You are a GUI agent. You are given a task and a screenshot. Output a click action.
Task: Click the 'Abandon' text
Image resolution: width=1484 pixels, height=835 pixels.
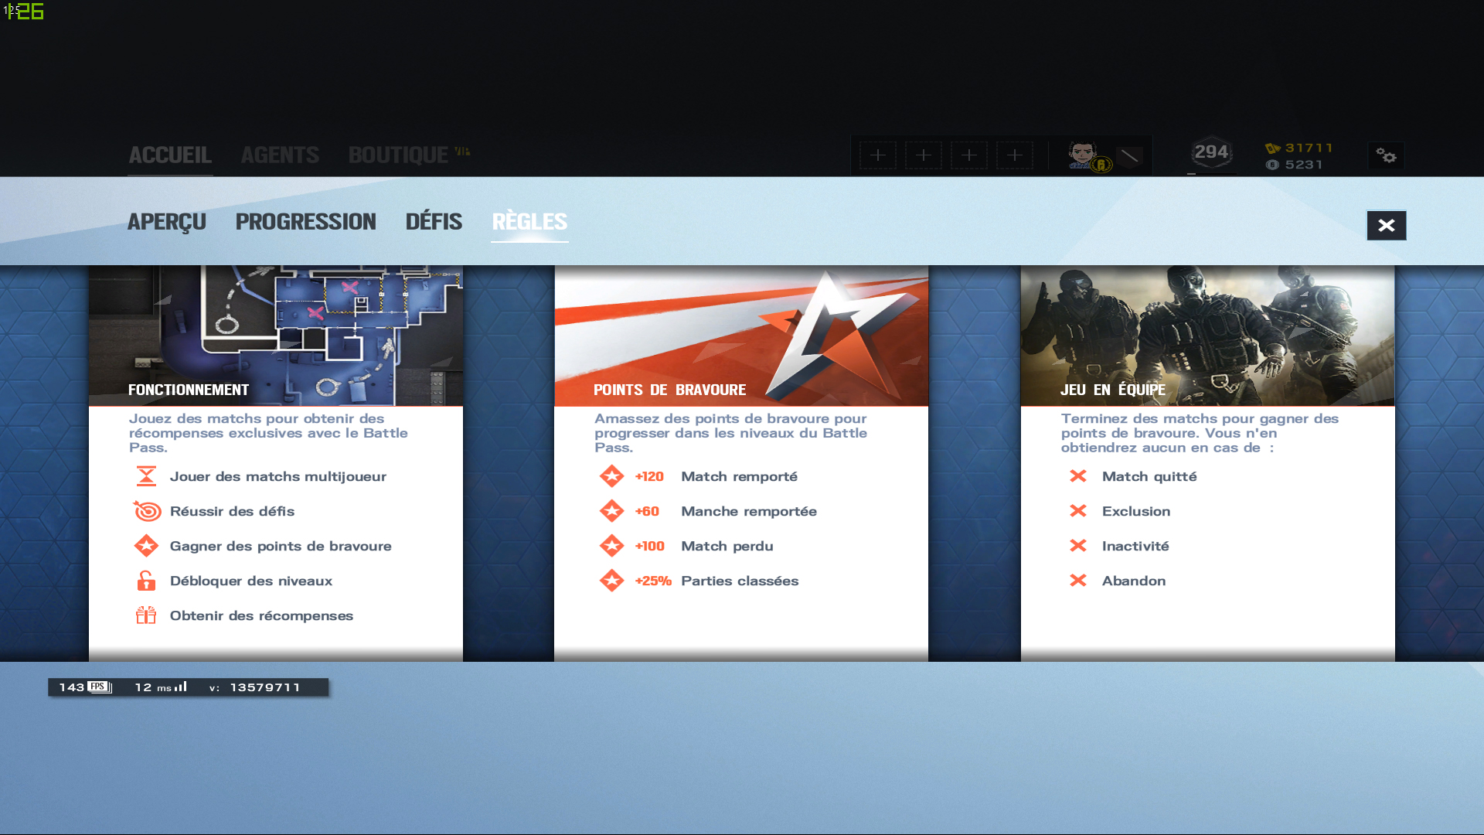coord(1134,581)
